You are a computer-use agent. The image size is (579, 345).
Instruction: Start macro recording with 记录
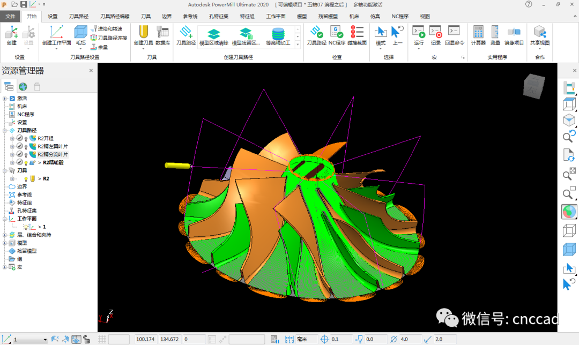(x=435, y=33)
